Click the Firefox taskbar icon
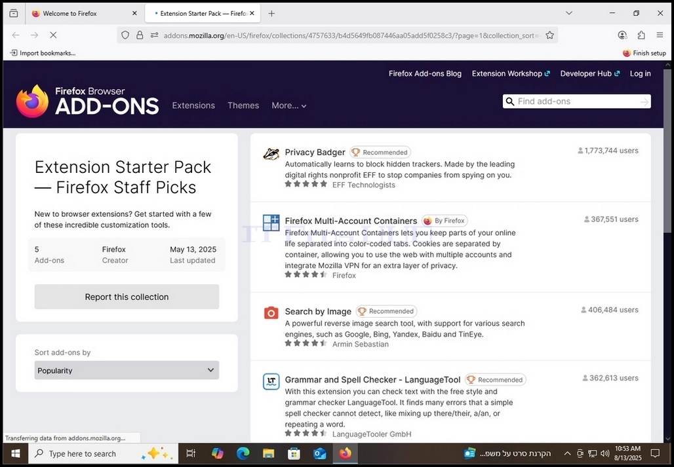Viewport: 674px width, 467px height. tap(345, 453)
